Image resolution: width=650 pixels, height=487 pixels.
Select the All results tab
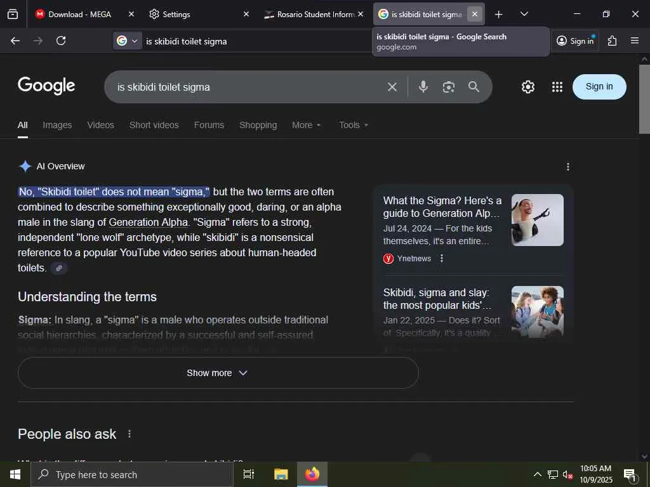pos(23,125)
